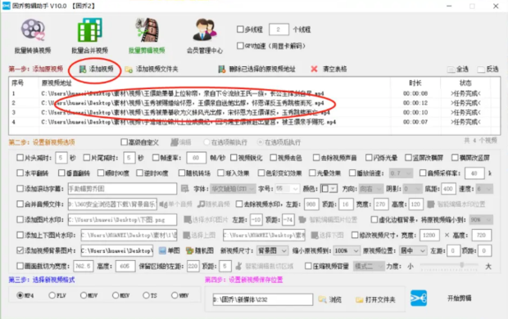Select video row 1 with duration 00:00:08
The image size is (508, 319).
pyautogui.click(x=254, y=93)
